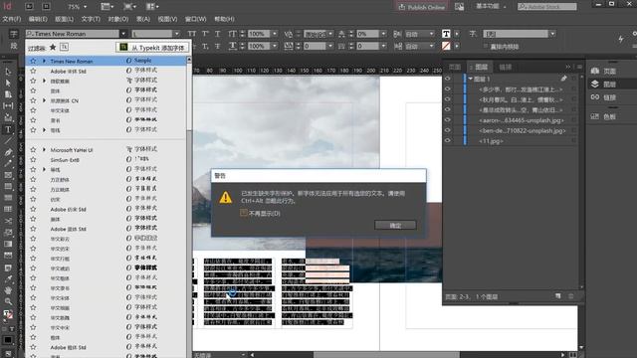Favorite the Times New Roman font star
This screenshot has height=358, width=637.
33,61
